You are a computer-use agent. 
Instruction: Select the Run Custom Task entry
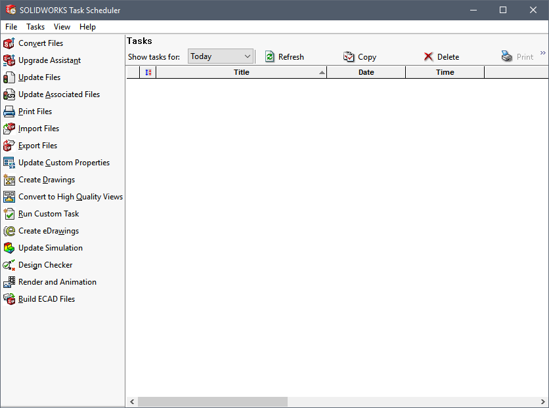49,214
